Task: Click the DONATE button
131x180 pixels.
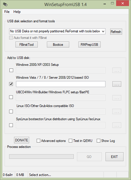Action: coord(22,140)
